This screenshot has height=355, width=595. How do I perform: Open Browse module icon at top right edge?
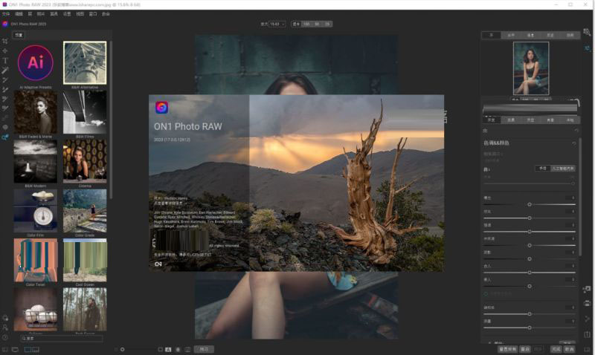(x=587, y=32)
